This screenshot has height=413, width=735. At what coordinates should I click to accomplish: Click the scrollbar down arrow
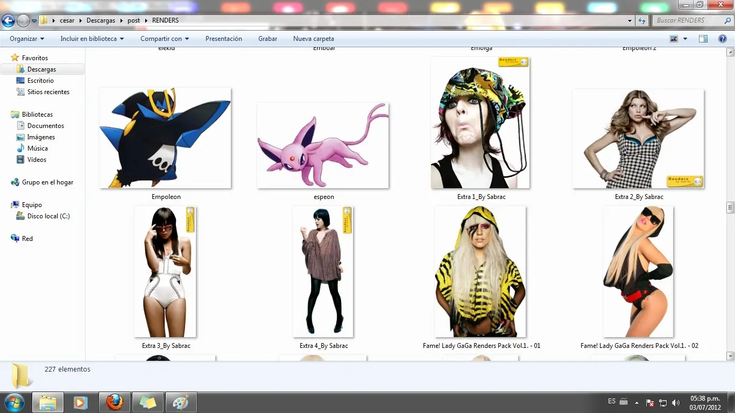tap(730, 356)
